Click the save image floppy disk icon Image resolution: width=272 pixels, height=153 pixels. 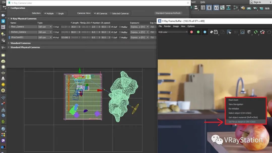pyautogui.click(x=216, y=32)
